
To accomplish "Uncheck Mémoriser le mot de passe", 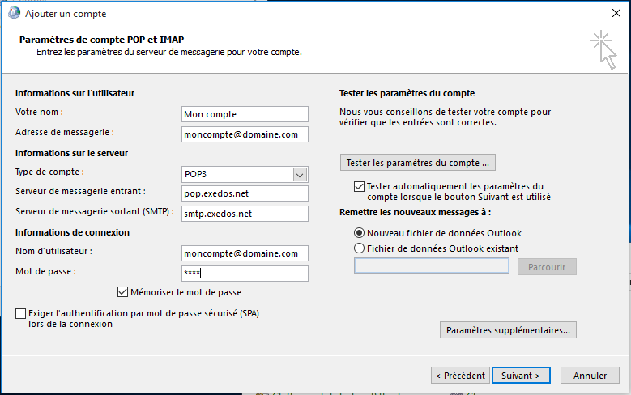I will click(123, 292).
